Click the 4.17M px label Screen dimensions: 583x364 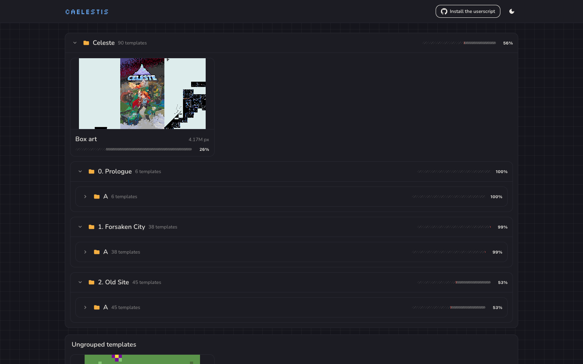pos(199,140)
